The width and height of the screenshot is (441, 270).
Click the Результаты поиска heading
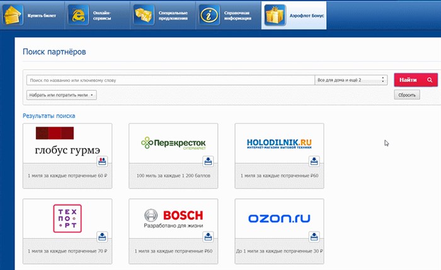click(49, 116)
